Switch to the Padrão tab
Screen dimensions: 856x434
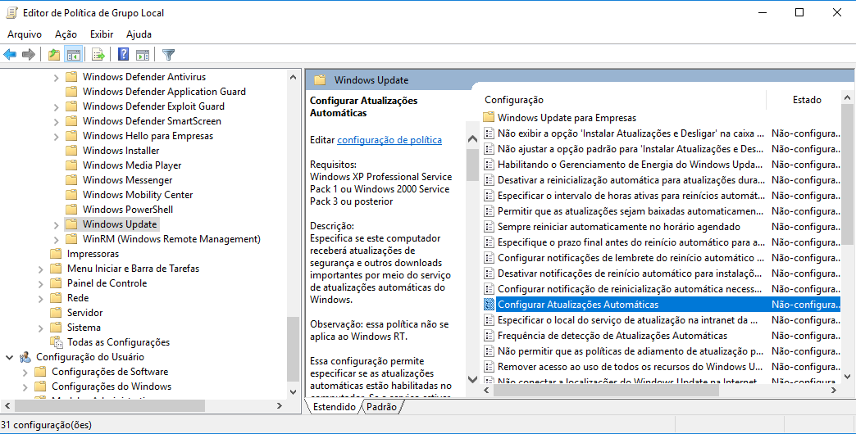click(x=381, y=407)
